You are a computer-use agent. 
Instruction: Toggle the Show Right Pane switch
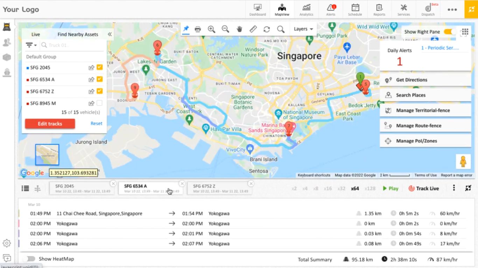pyautogui.click(x=450, y=32)
